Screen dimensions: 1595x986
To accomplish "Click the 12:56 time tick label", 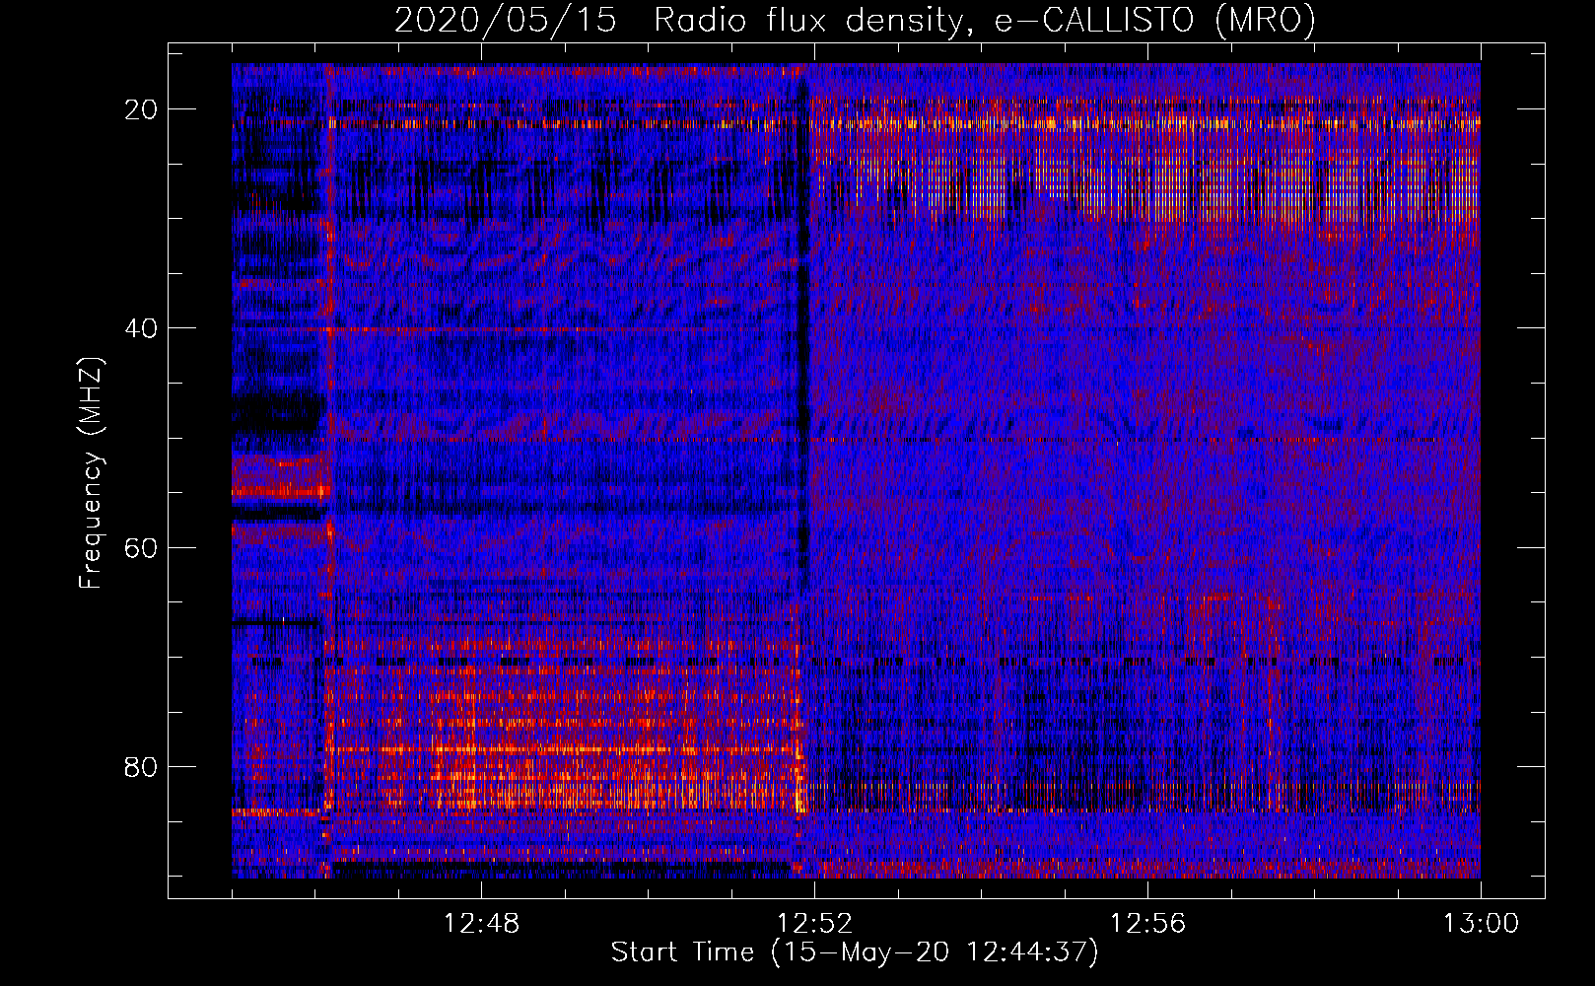I will 1147,924.
